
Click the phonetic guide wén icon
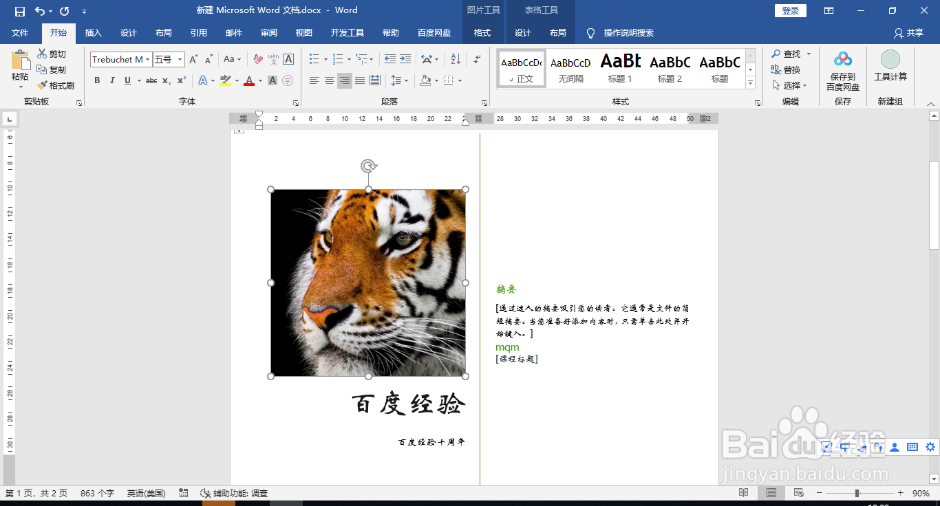pyautogui.click(x=273, y=60)
